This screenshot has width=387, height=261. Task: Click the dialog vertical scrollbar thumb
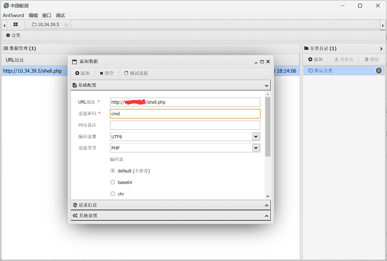268,127
